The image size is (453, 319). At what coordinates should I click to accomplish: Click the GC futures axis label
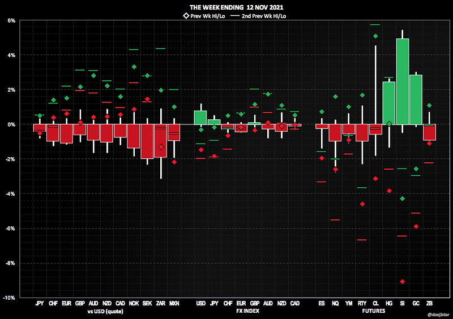click(x=416, y=303)
